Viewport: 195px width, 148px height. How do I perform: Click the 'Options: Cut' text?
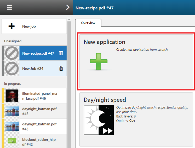pos(125,121)
